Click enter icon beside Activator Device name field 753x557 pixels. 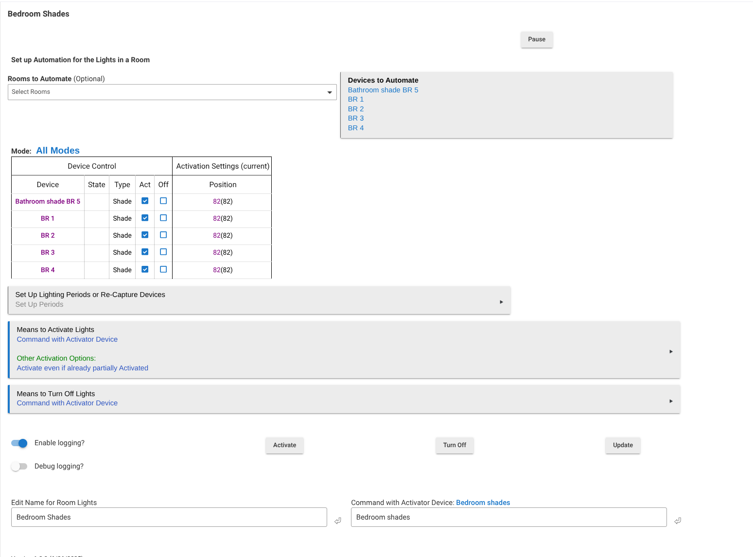(677, 521)
